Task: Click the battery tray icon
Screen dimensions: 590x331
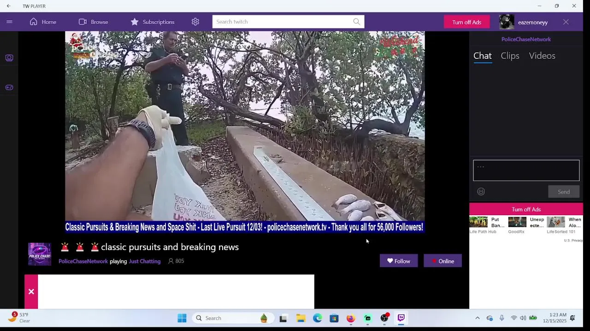Action: click(x=533, y=318)
